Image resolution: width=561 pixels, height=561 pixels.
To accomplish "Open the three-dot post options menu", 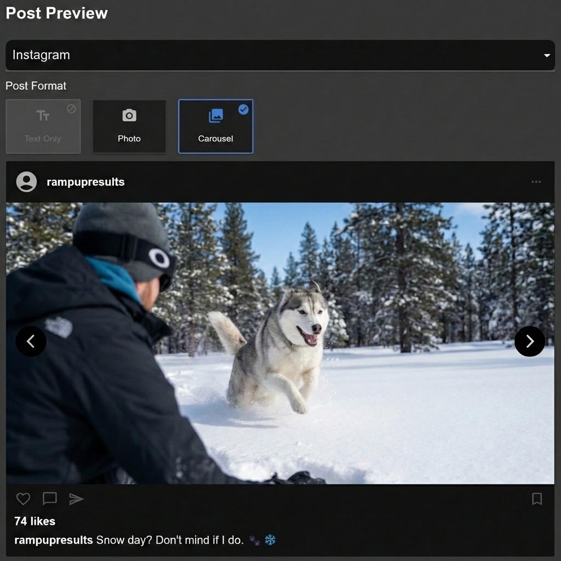I will 535,182.
